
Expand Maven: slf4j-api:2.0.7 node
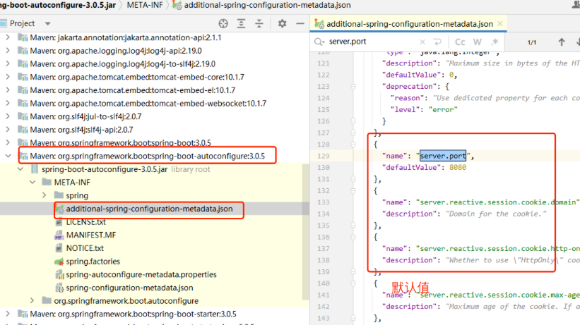tap(8, 130)
